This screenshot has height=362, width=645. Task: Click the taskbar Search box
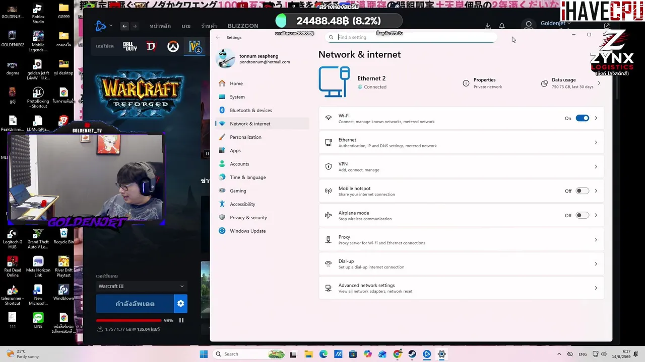[x=249, y=354]
